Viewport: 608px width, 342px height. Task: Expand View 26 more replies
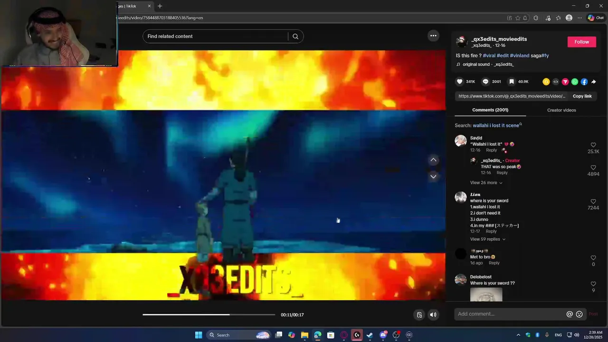(x=486, y=183)
